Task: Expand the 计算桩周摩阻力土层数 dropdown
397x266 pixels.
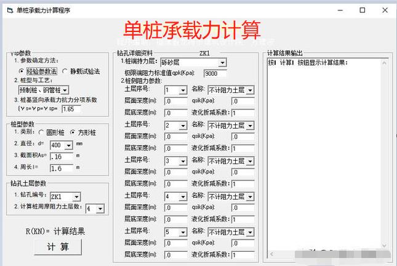Action: point(100,209)
